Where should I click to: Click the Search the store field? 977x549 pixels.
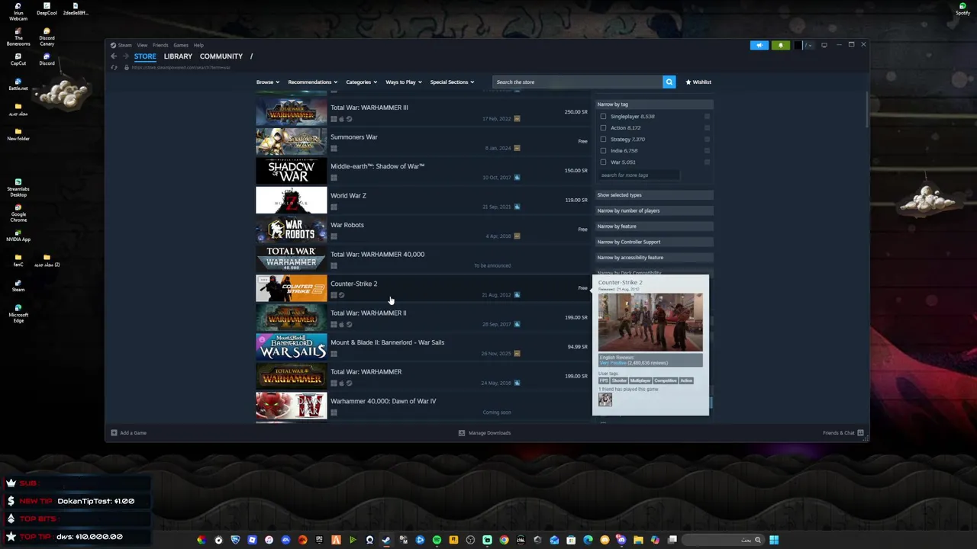pos(577,82)
